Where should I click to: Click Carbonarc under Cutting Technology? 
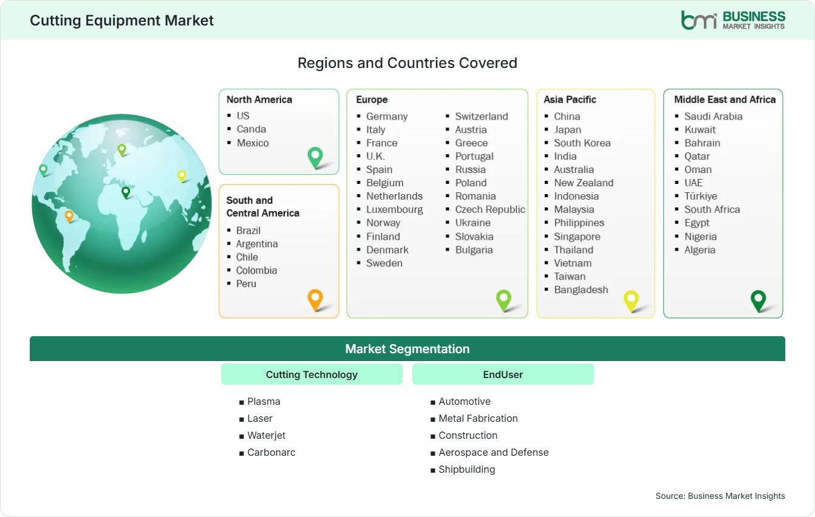(x=271, y=453)
